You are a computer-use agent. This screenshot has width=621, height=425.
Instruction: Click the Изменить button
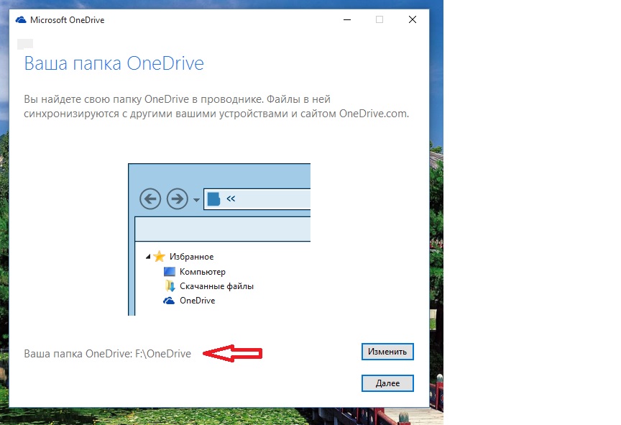pyautogui.click(x=387, y=352)
